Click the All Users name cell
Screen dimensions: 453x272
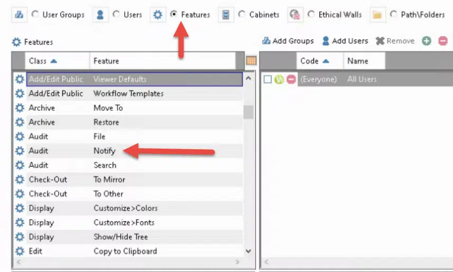pos(362,79)
